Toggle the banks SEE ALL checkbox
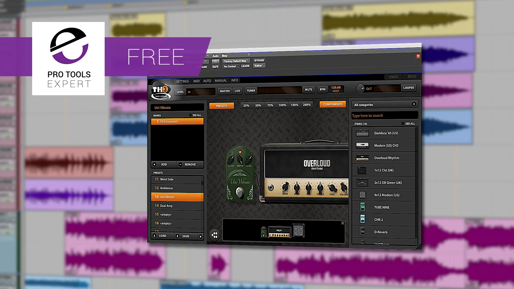The image size is (514, 289). coord(190,115)
